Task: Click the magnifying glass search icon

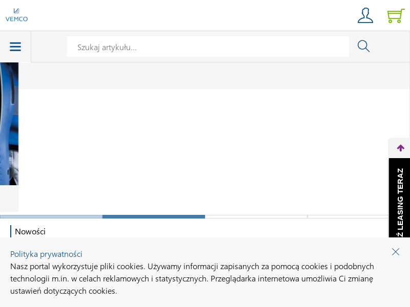Action: [363, 46]
